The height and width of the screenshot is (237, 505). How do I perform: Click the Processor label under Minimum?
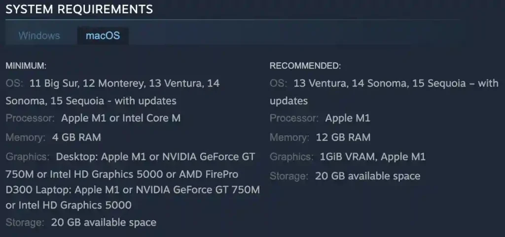(x=30, y=118)
